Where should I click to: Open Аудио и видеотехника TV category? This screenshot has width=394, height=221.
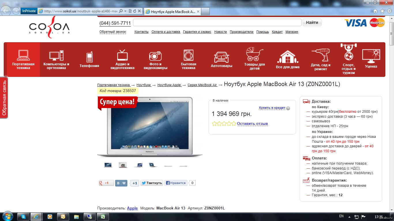(123, 60)
